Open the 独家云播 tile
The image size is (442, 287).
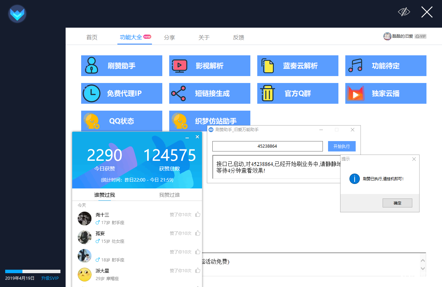[x=386, y=93]
